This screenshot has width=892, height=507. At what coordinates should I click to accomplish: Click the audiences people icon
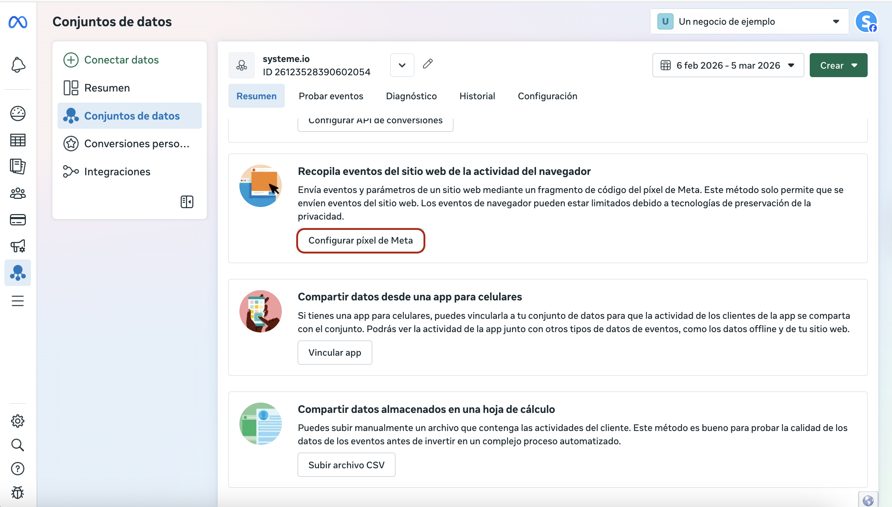point(18,193)
